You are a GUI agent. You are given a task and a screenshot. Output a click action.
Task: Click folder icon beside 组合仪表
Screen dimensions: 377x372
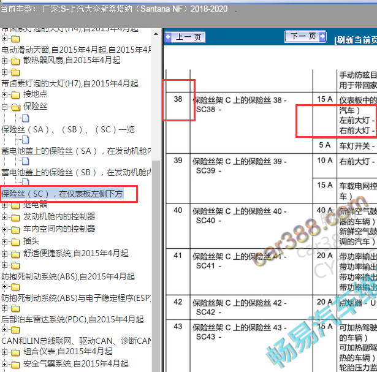pos(15,352)
